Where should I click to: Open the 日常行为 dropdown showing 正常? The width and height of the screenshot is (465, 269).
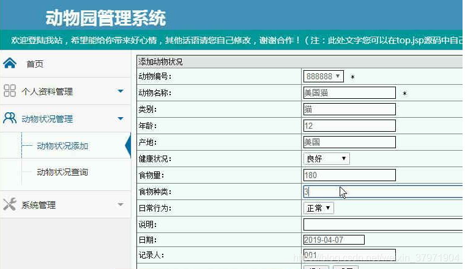click(319, 208)
